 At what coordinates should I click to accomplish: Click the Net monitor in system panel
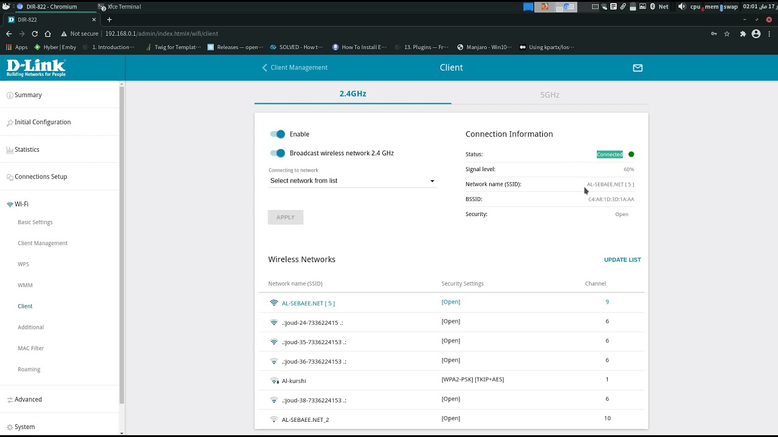coord(664,7)
